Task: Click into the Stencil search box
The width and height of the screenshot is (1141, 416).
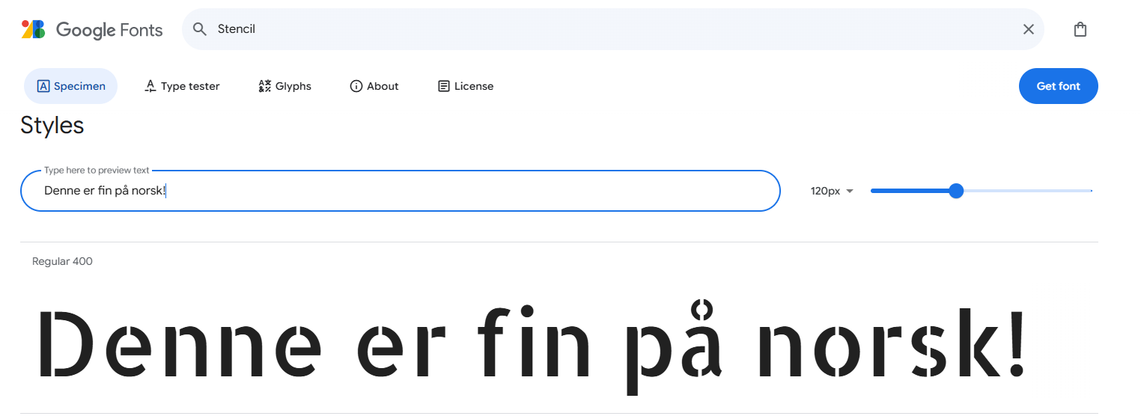Action: 599,29
